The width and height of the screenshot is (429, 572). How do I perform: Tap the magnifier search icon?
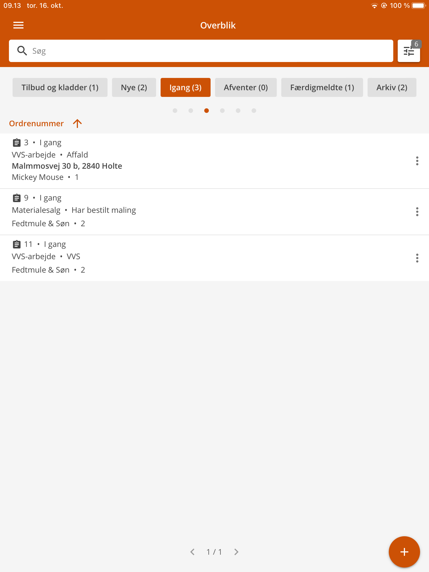point(22,51)
